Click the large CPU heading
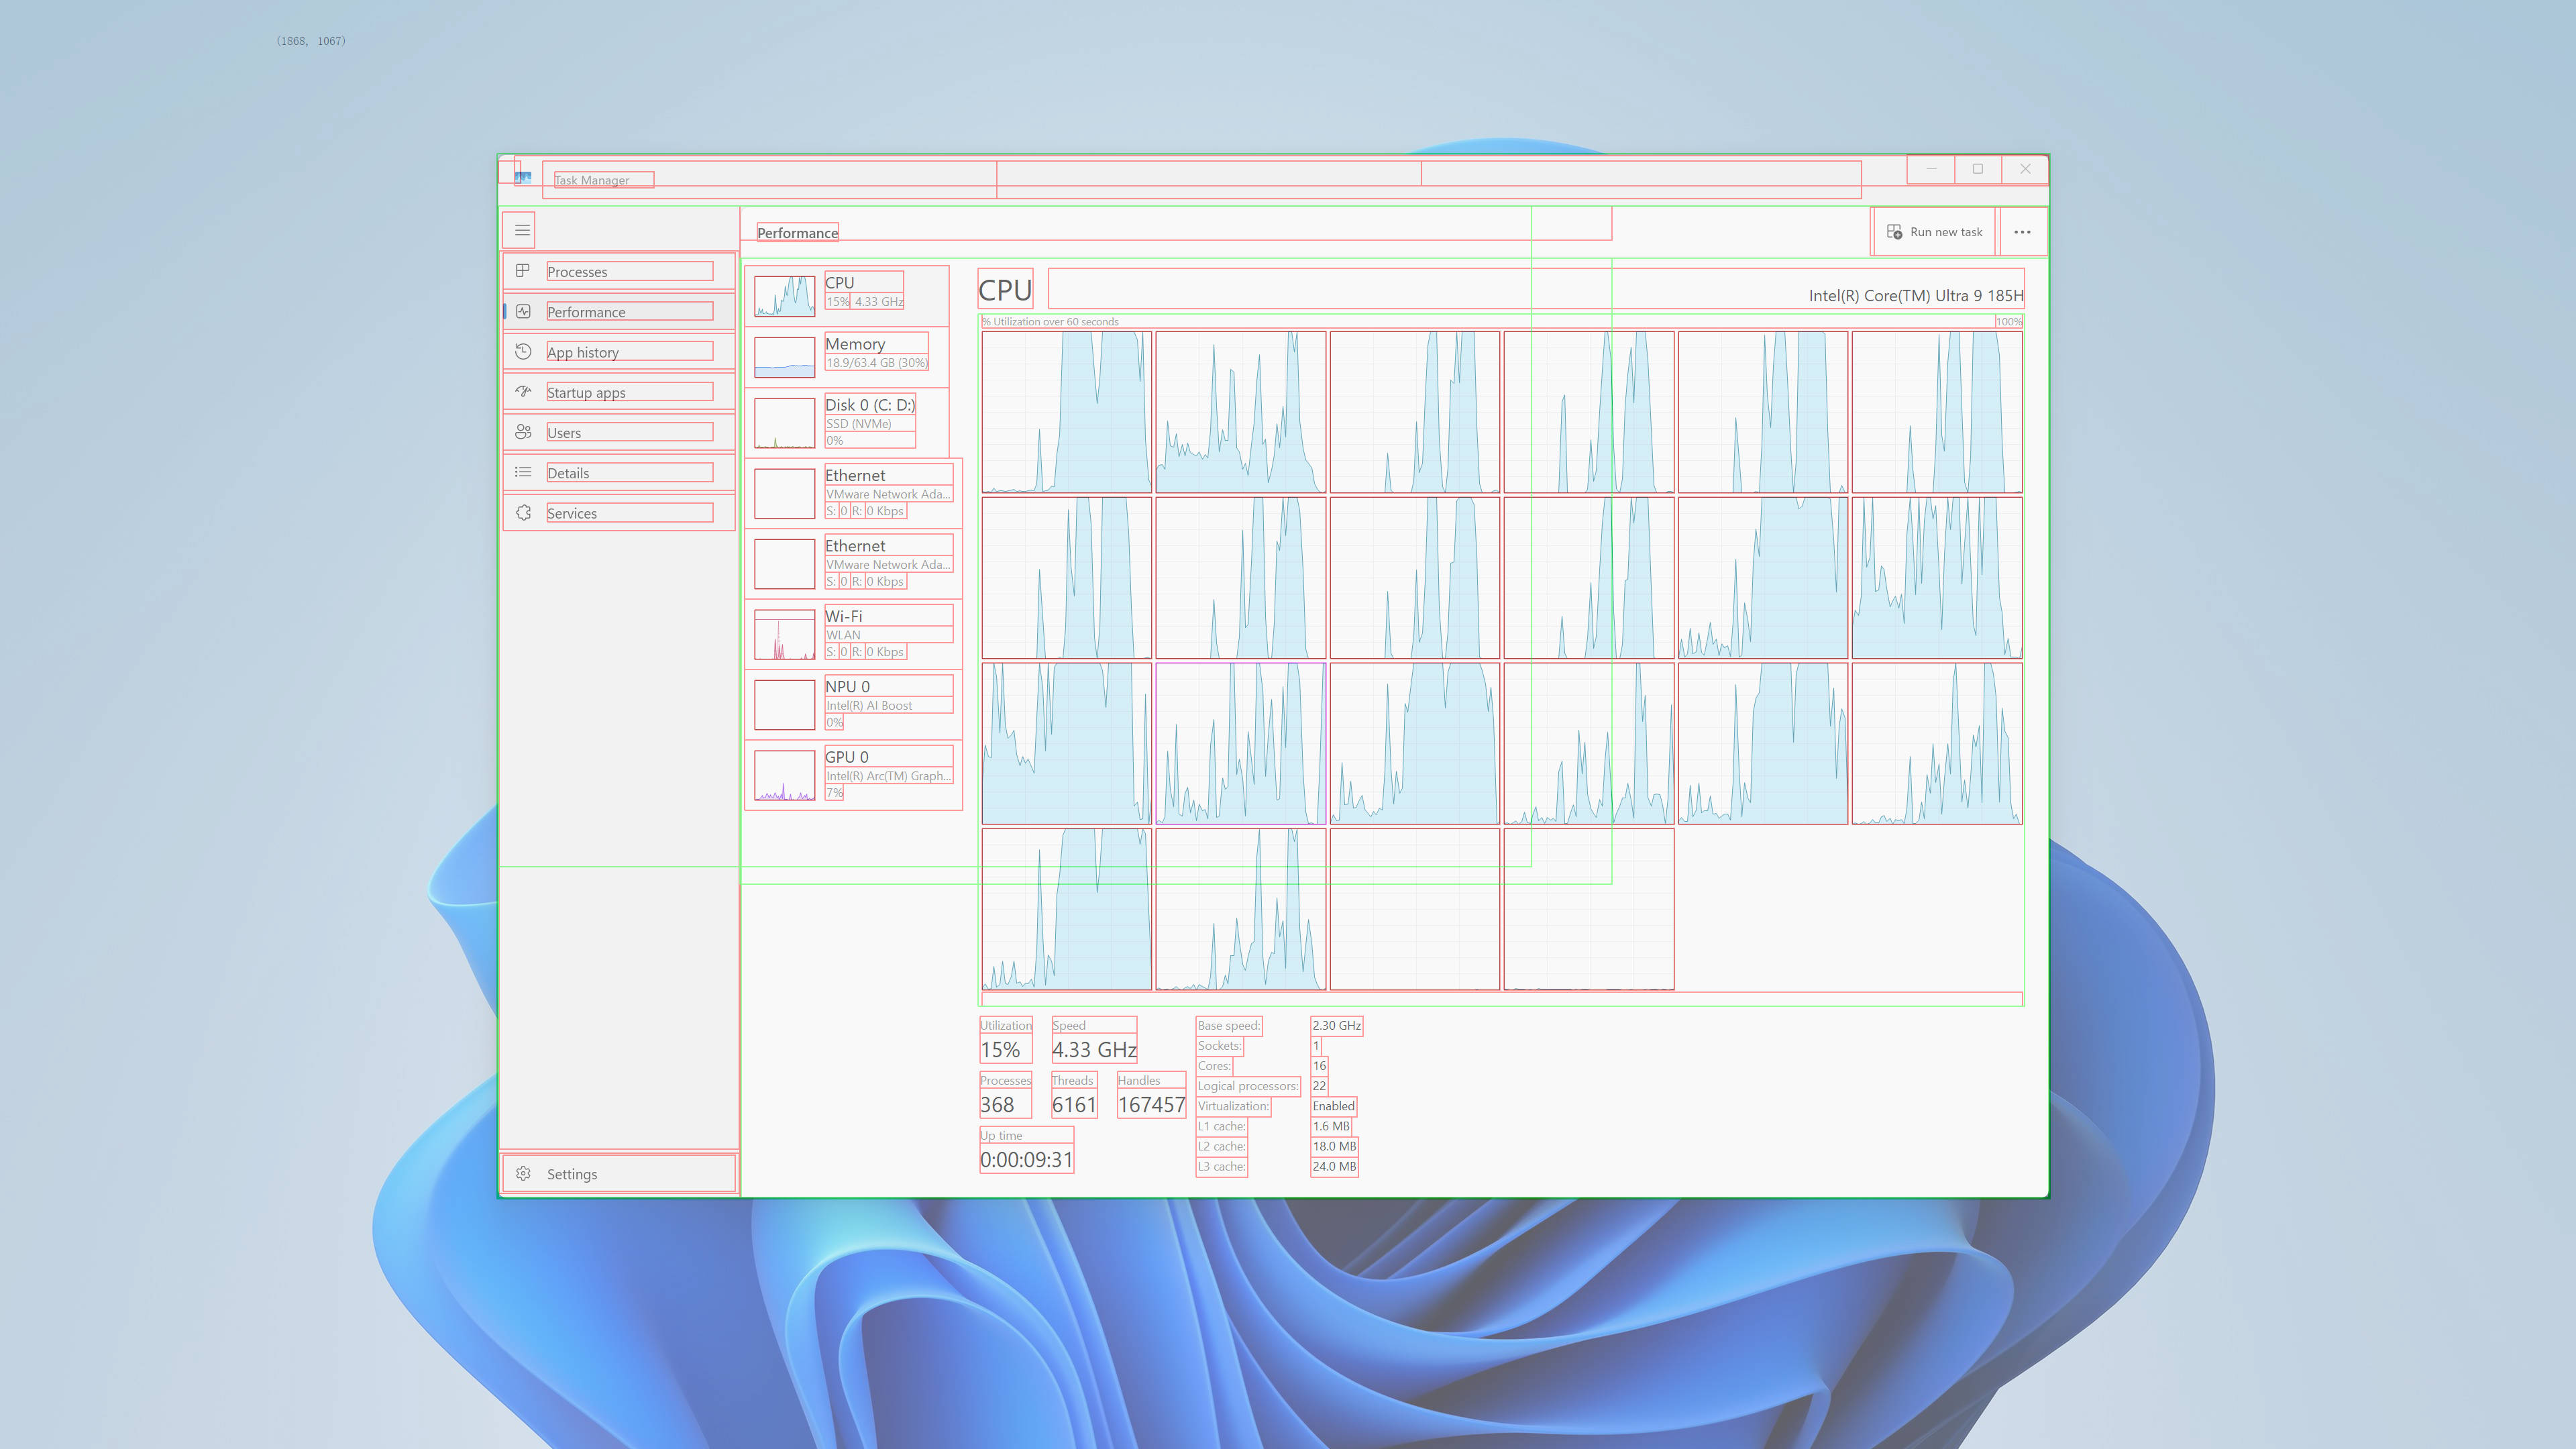Viewport: 2576px width, 1449px height. tap(1004, 290)
